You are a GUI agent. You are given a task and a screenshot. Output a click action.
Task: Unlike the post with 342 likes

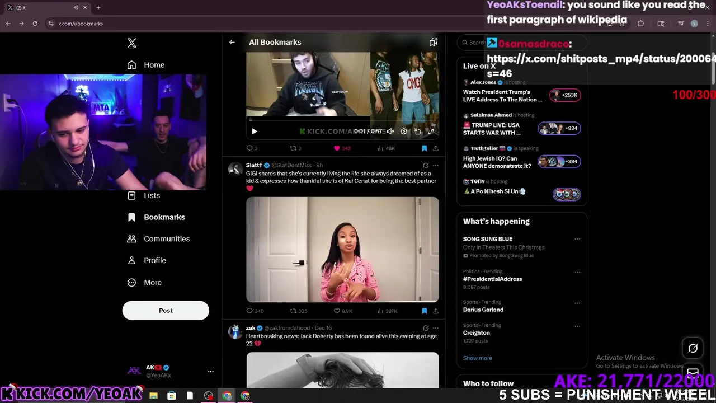tap(342, 148)
